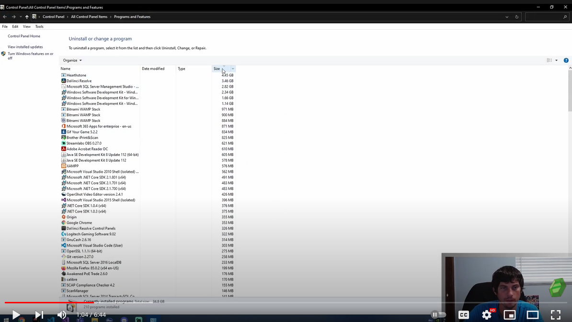Sort by the Name column header
Viewport: 572px width, 322px height.
(100, 69)
